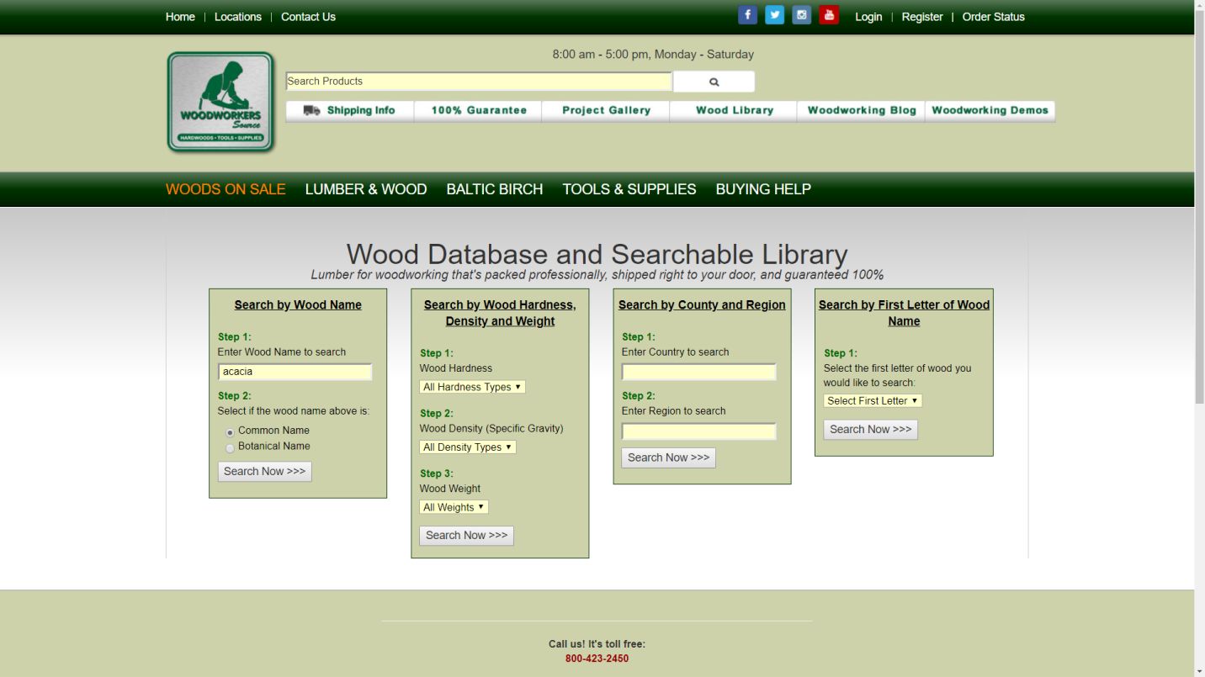Open the TOOLS & SUPPLIES menu
1205x677 pixels.
coord(629,189)
